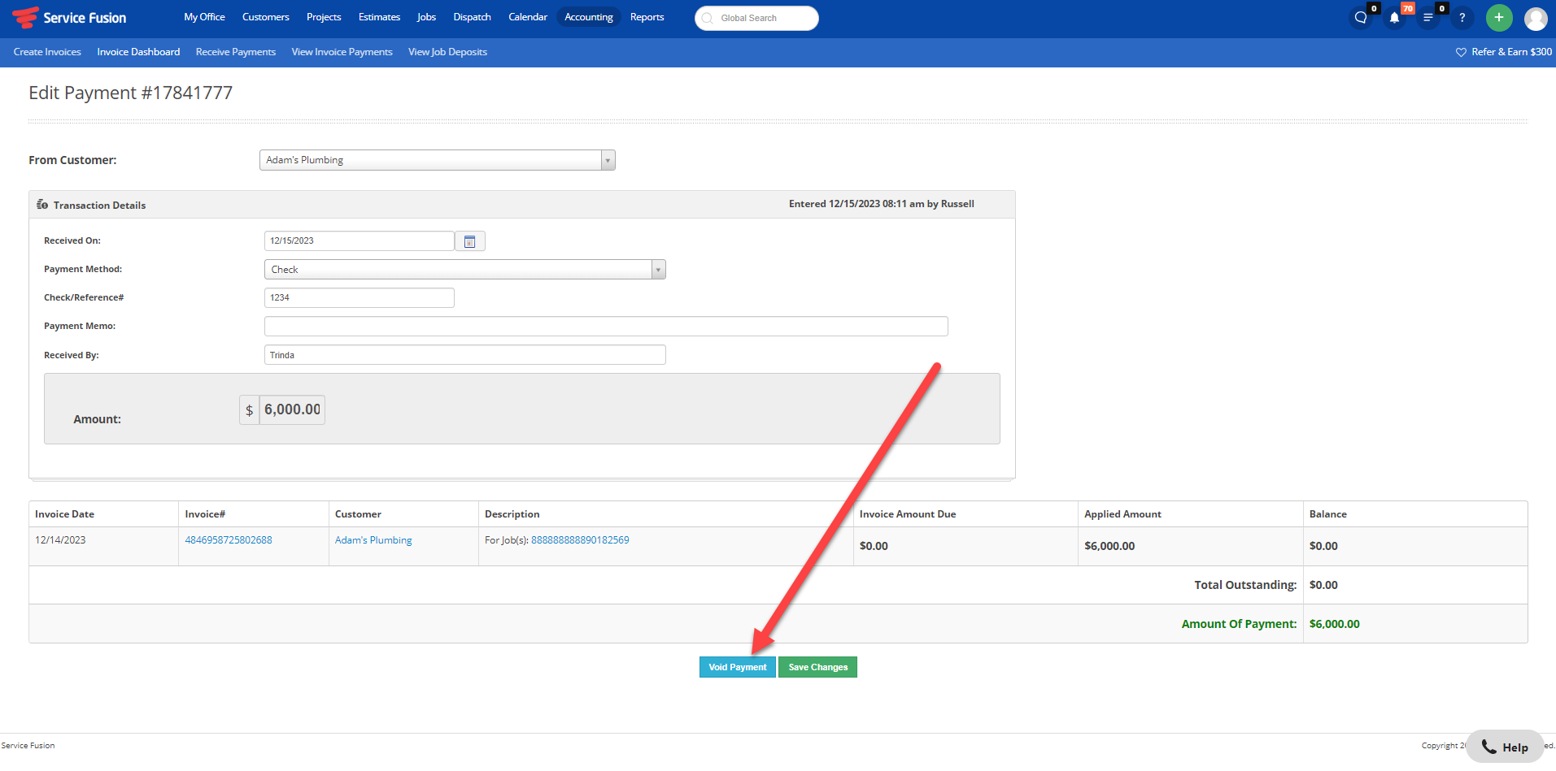Click the Check/Reference# field

[360, 298]
